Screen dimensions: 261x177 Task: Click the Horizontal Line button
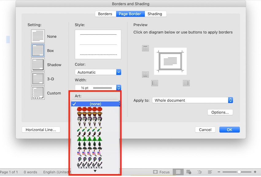click(41, 130)
